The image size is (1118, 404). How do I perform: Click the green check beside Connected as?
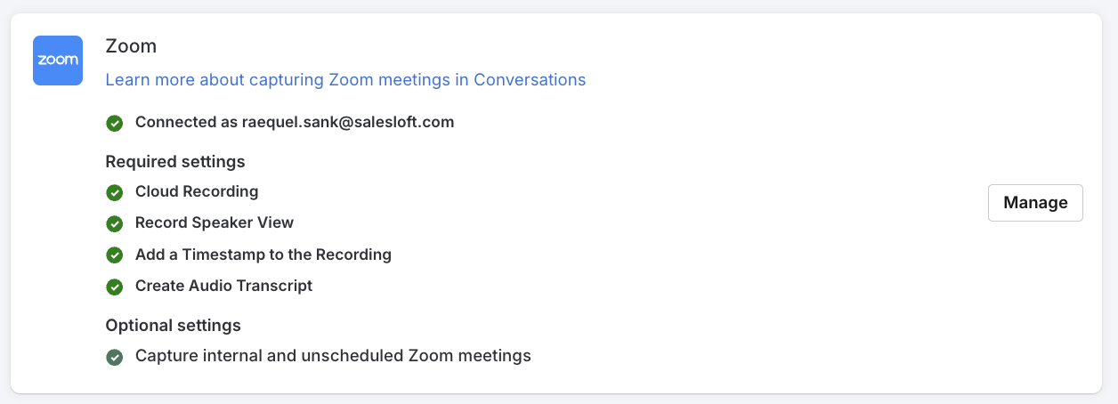click(x=114, y=123)
